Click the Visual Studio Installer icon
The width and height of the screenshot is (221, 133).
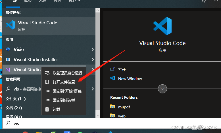[8, 59]
